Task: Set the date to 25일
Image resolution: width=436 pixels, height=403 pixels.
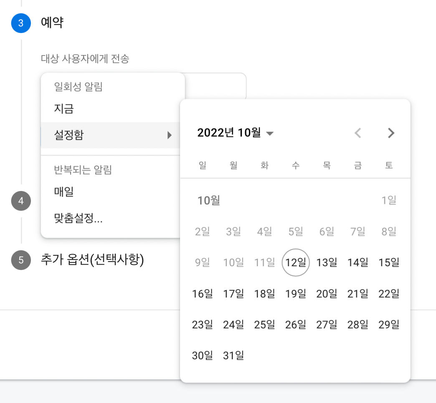Action: (265, 325)
